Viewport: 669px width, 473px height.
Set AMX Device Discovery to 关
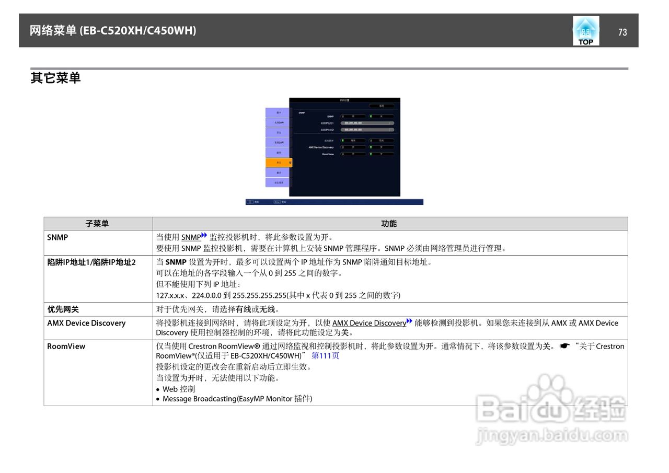[x=382, y=147]
